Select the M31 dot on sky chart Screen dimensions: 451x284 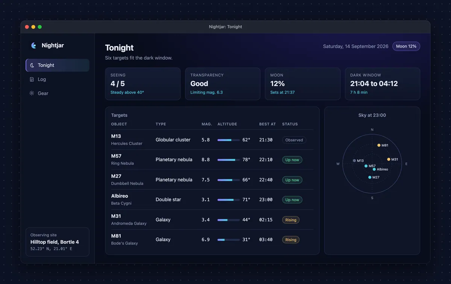point(389,159)
